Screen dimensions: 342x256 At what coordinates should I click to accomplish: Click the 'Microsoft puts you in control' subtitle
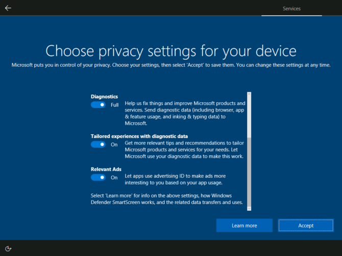coord(171,65)
